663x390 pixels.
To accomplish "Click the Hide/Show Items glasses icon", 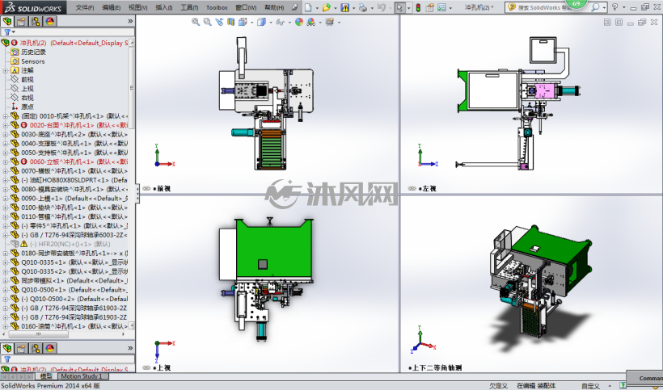I will [x=280, y=22].
